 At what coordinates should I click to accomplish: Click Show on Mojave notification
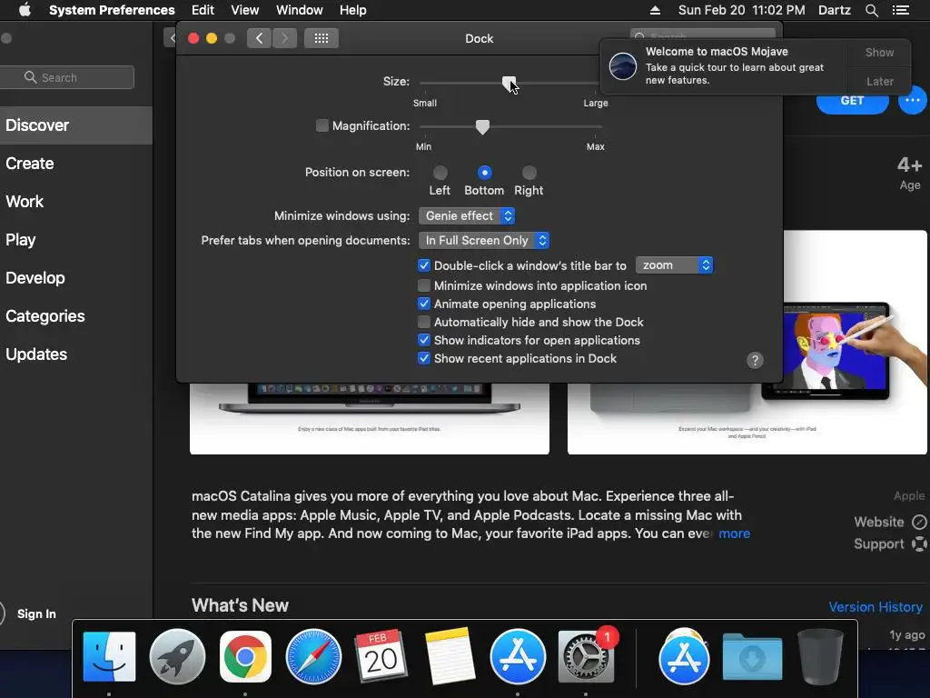879,52
